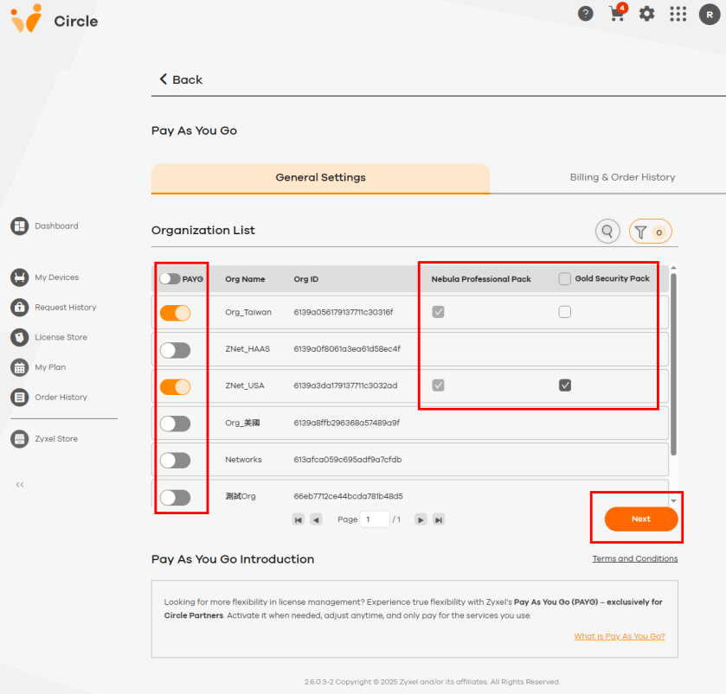Click the Zyxel Store shop icon
Screen dimensions: 726x694
click(19, 439)
